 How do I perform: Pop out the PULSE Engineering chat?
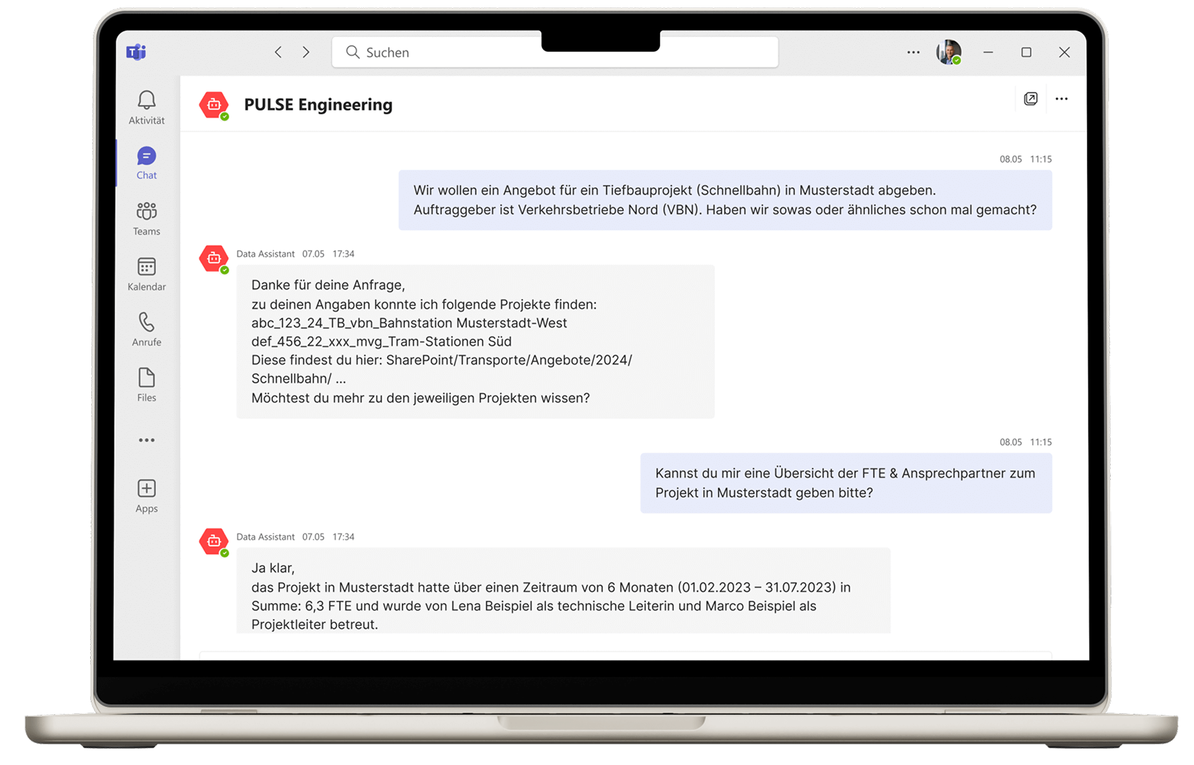pyautogui.click(x=1030, y=99)
